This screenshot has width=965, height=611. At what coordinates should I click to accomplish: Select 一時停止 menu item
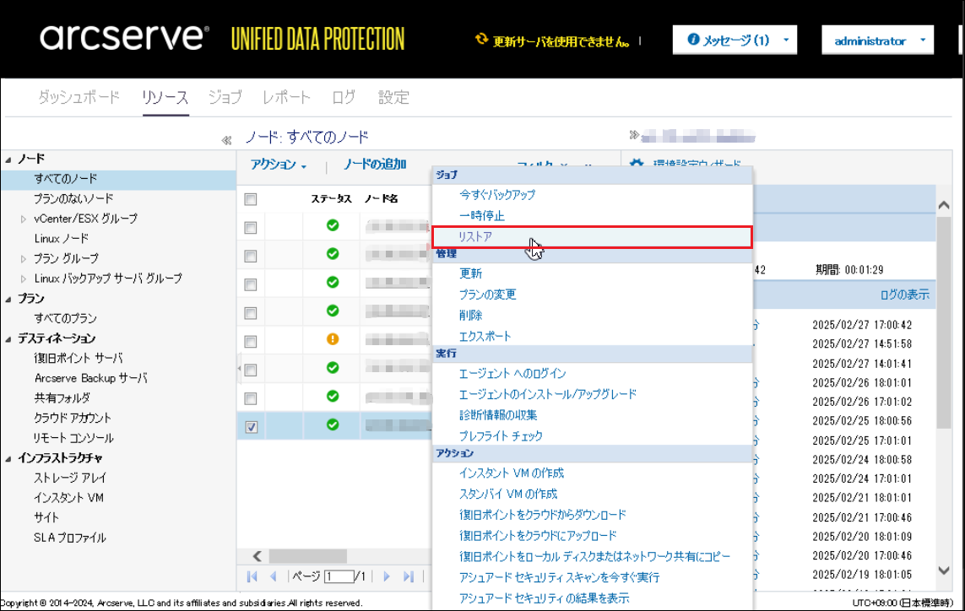(482, 215)
